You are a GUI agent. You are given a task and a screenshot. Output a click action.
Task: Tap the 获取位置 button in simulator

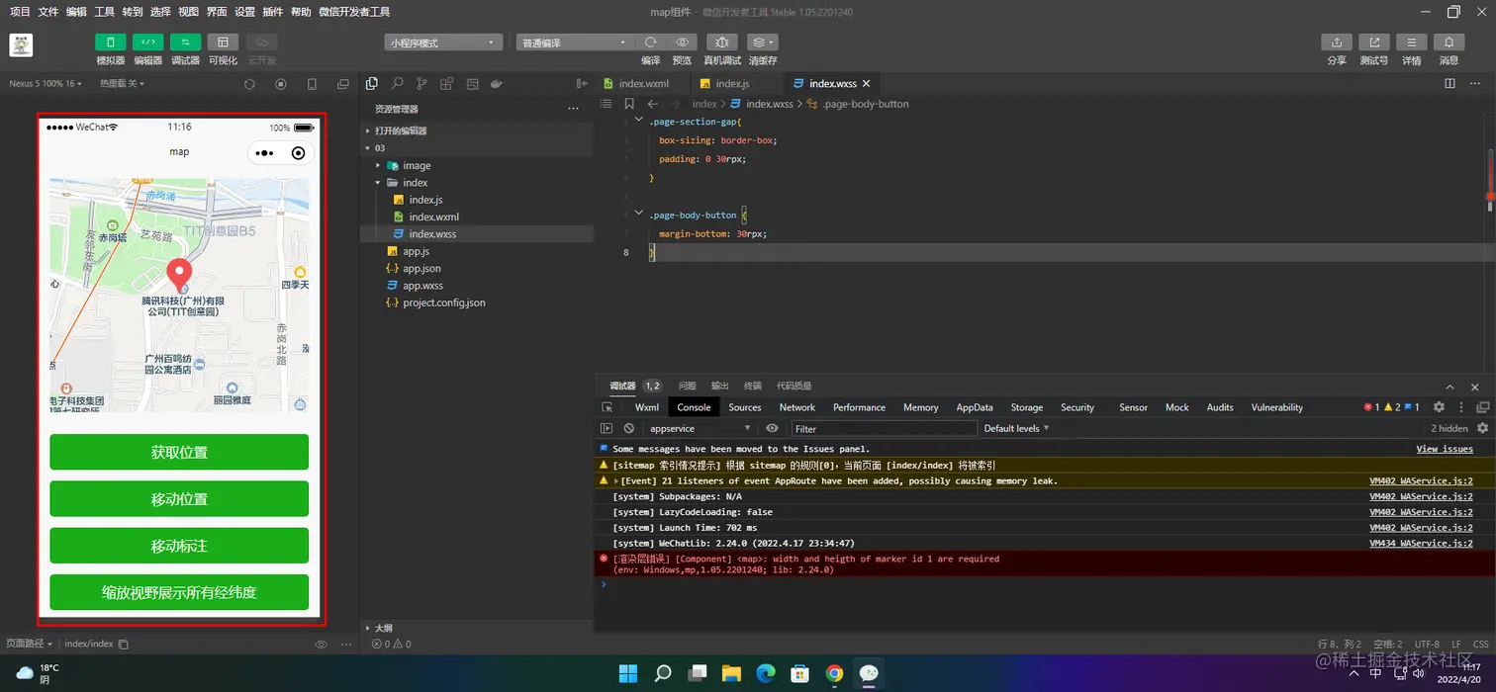pos(179,452)
